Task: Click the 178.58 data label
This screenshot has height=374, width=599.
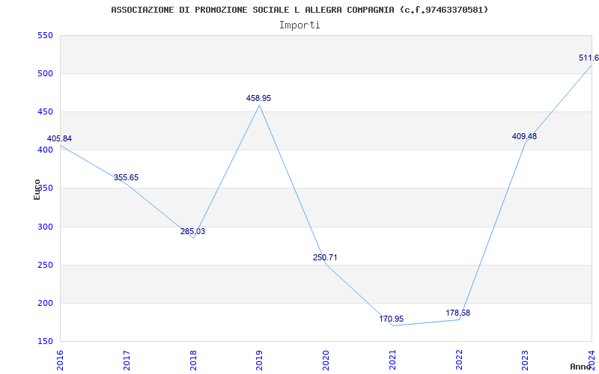Action: (x=457, y=313)
